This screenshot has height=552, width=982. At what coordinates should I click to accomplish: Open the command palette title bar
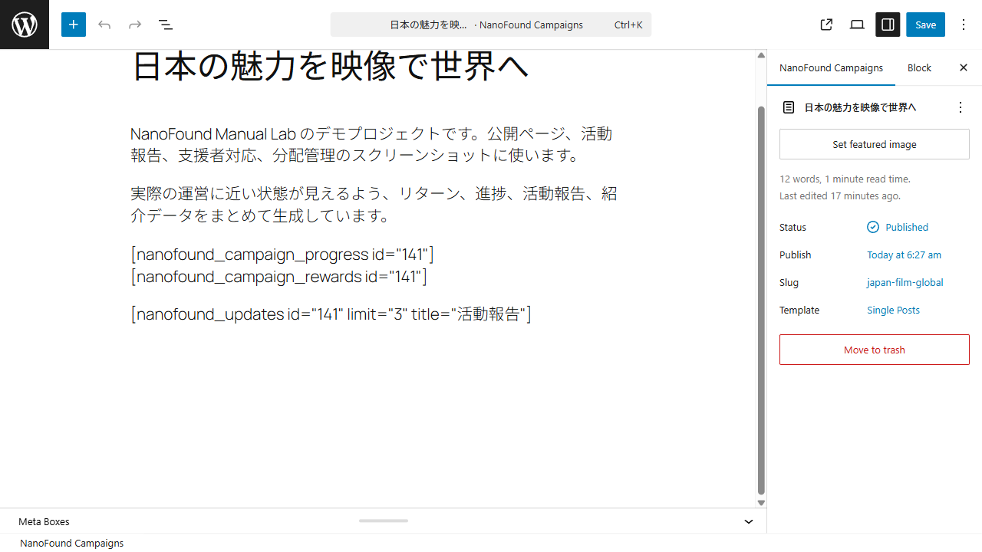[x=491, y=25]
